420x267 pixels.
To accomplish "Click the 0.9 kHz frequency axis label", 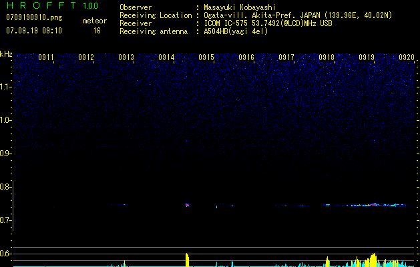I will [5, 154].
